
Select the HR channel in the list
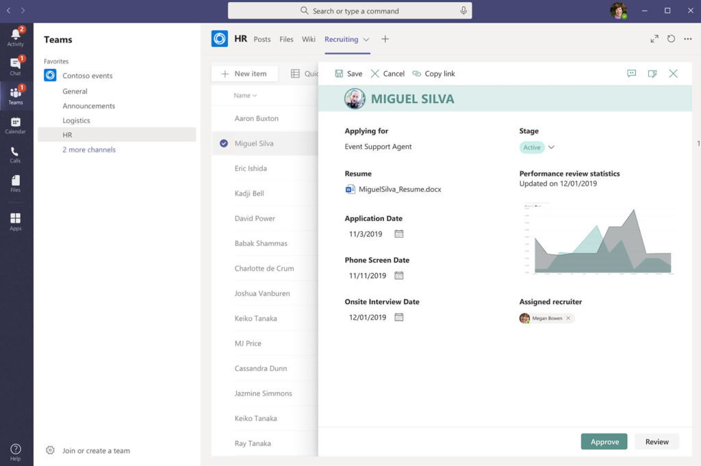tap(116, 135)
